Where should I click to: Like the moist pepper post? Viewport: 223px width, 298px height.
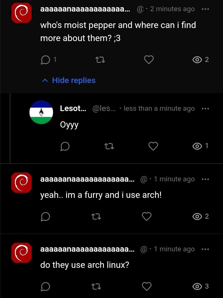149,59
